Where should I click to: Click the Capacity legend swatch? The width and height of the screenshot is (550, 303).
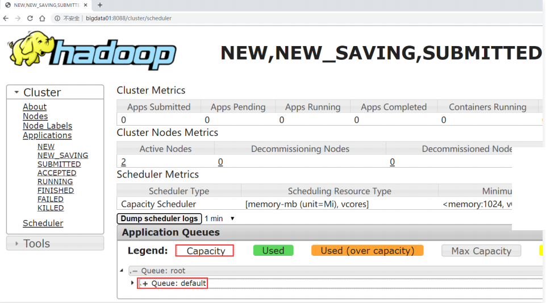click(x=205, y=251)
